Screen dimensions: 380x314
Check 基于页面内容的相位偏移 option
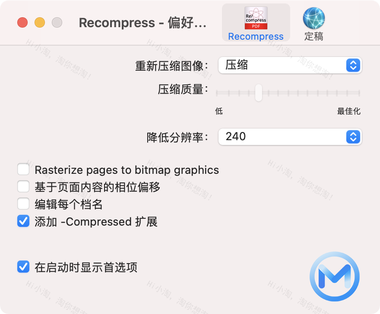[x=23, y=187]
